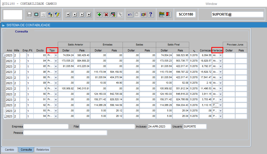267x154 pixels.
Task: Exit using the red door icon
Action: tap(168, 15)
